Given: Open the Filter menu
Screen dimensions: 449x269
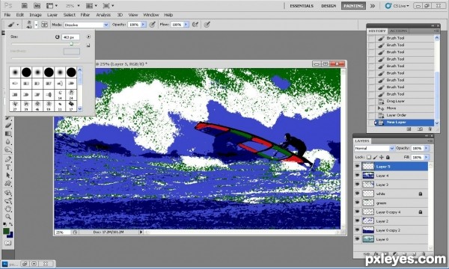Looking at the screenshot, I should 85,15.
